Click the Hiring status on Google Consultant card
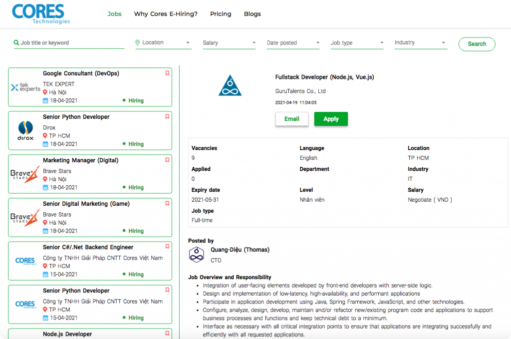The image size is (511, 339). click(133, 100)
